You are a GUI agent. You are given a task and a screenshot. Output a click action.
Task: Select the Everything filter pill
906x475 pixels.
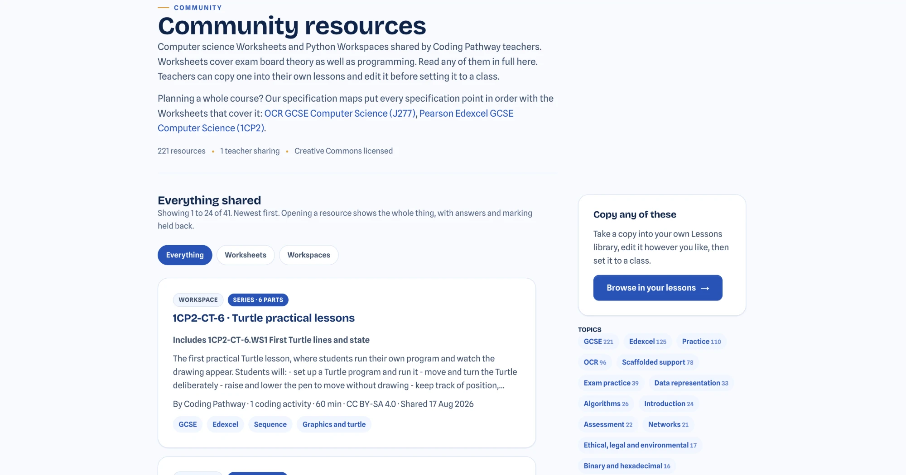point(185,255)
